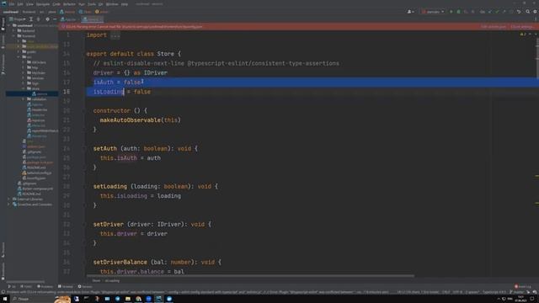Open File Explorer from the taskbar
This screenshot has width=539, height=303.
[x=128, y=299]
